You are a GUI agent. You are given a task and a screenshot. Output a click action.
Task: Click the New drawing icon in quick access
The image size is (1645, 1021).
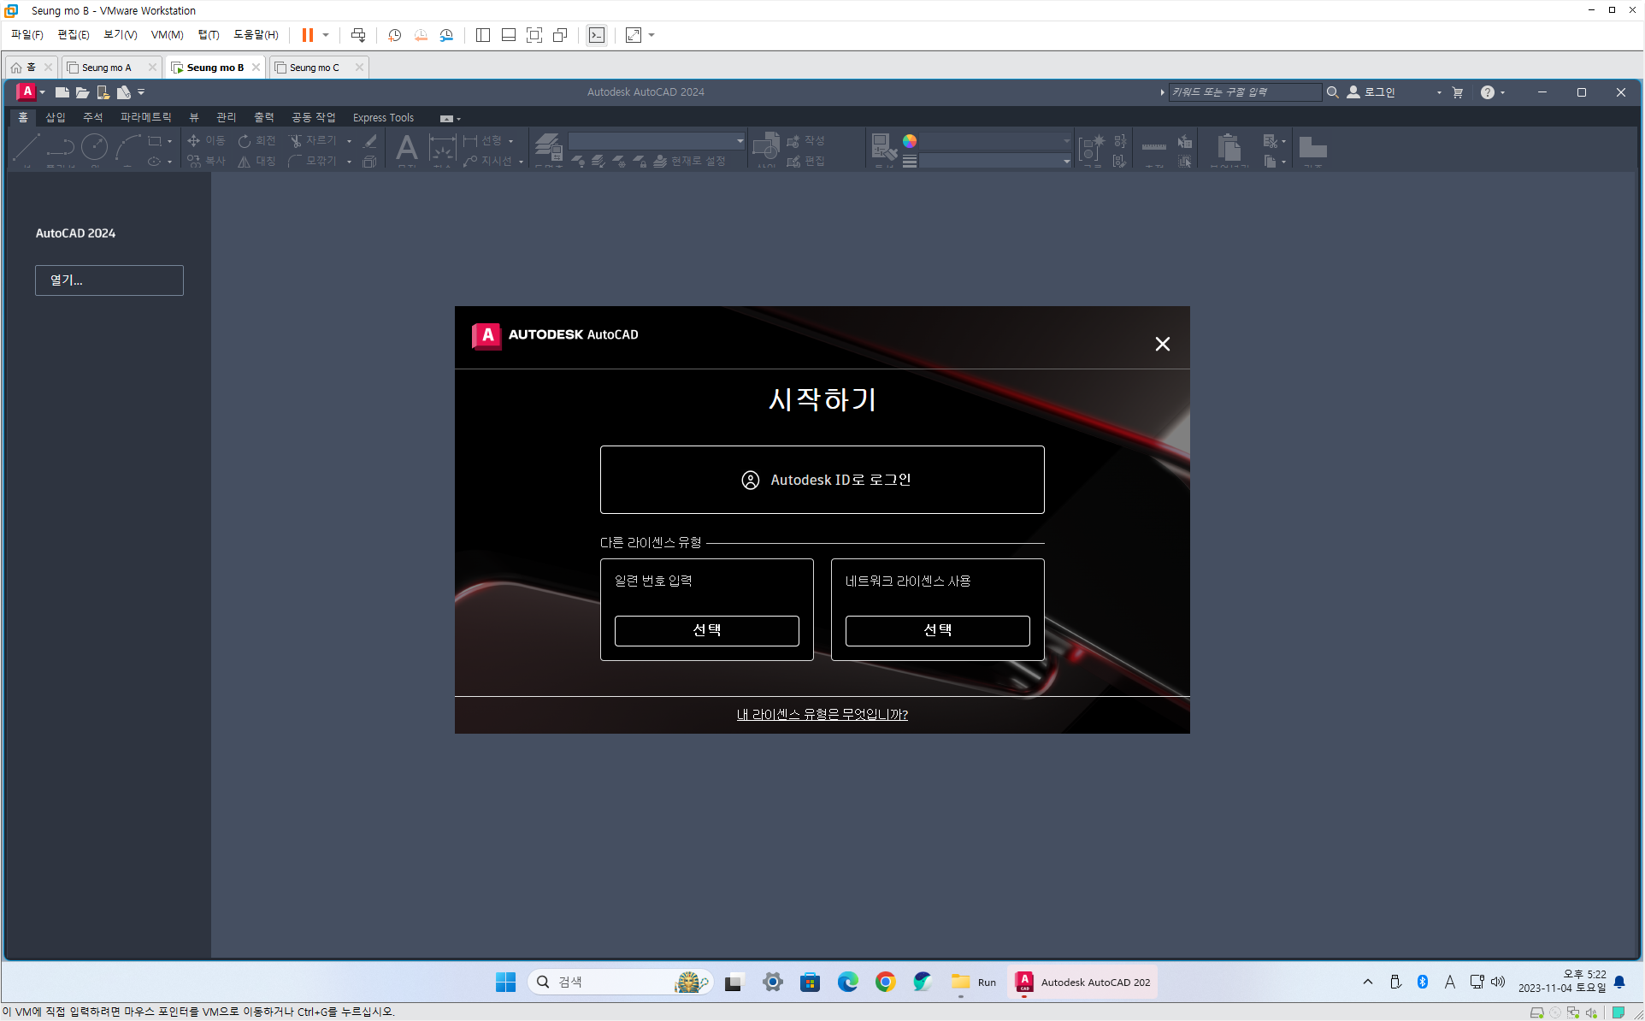(x=62, y=92)
